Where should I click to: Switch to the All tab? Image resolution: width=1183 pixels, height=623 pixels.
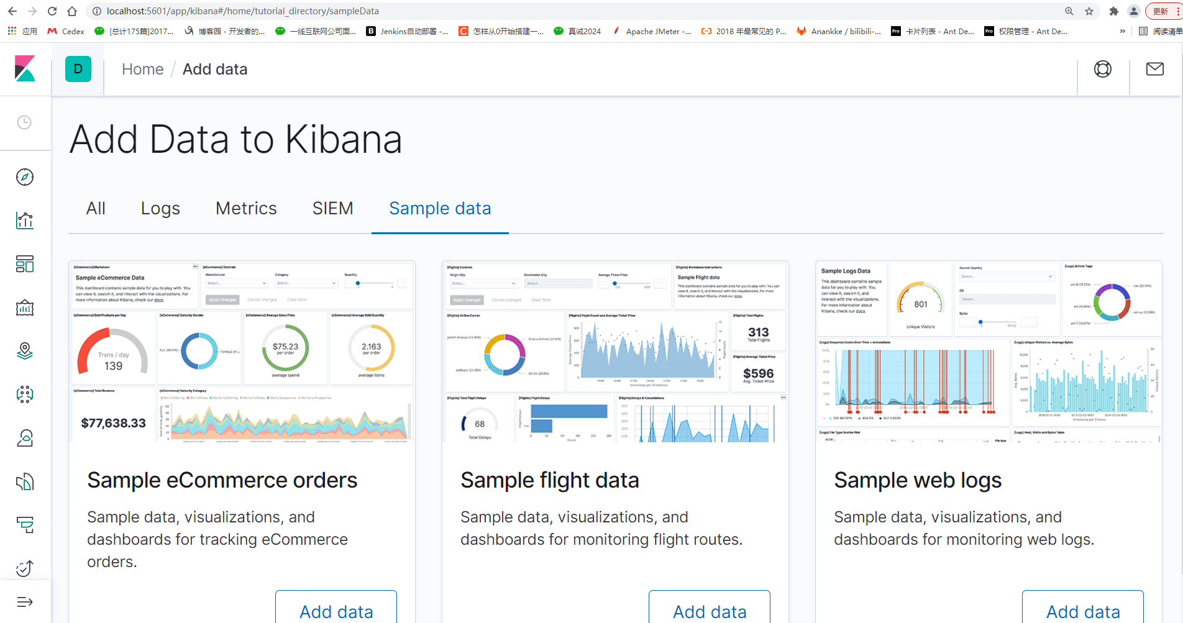click(x=96, y=209)
